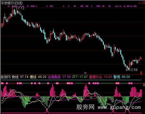Click the red diamond icon beside the panel icon
The image size is (145, 114).
140,3
